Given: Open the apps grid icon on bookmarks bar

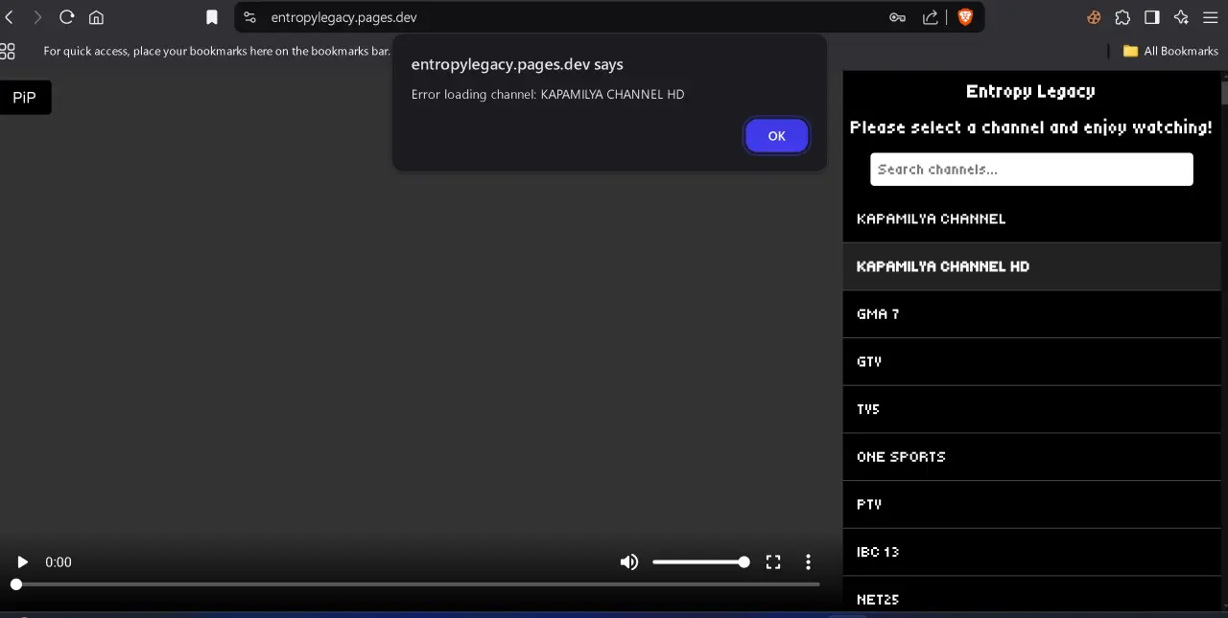Looking at the screenshot, I should click(x=8, y=51).
